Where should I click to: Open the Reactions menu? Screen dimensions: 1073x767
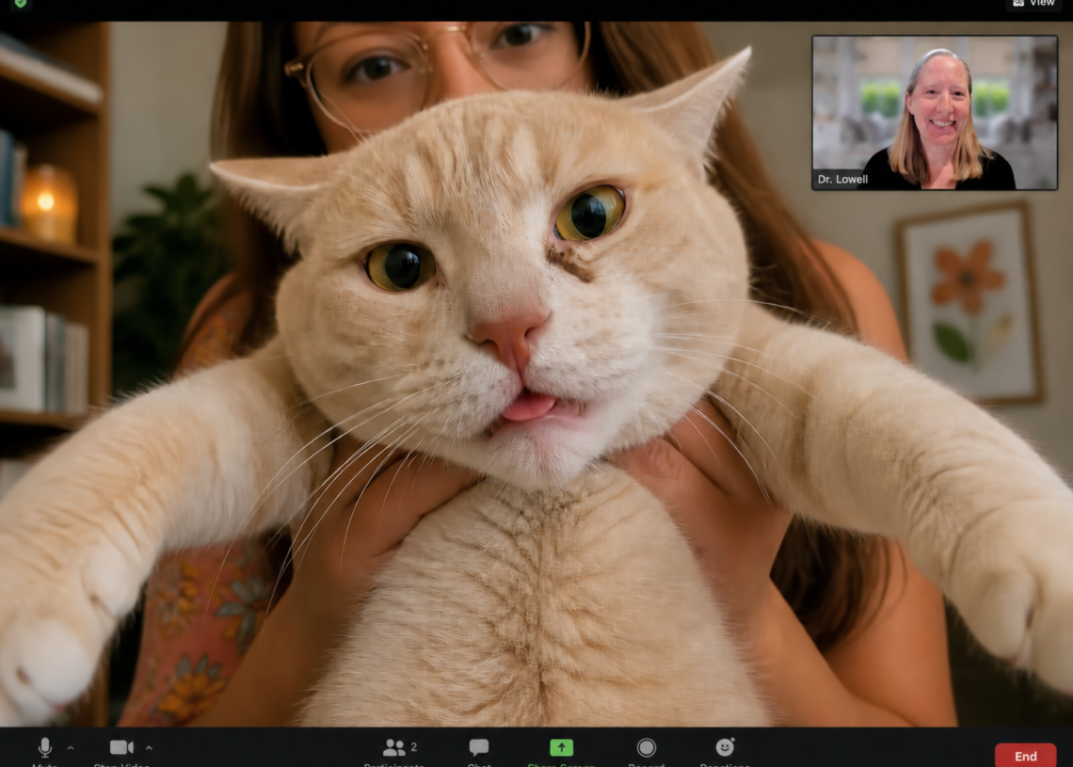click(x=725, y=746)
